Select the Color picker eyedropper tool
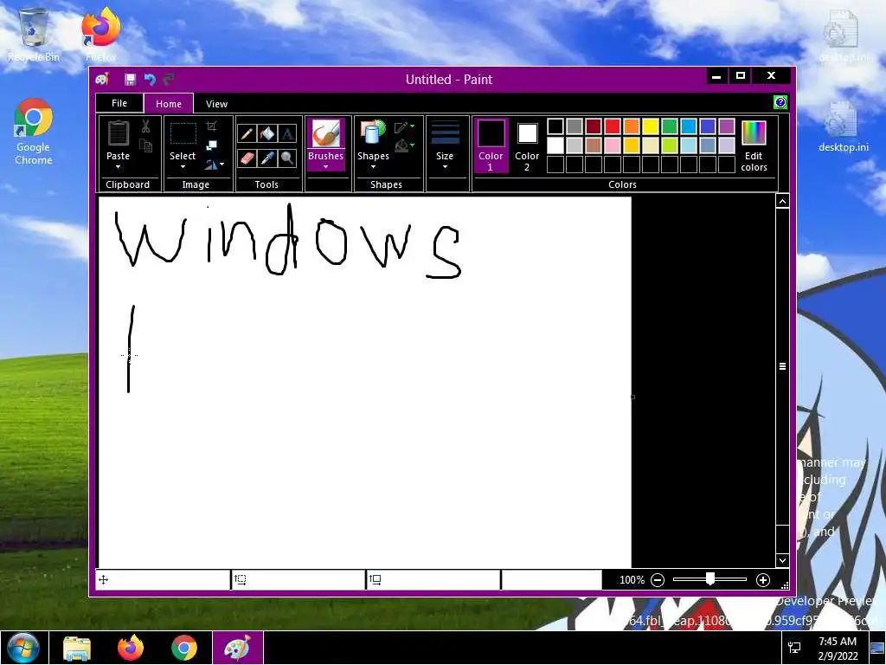This screenshot has width=886, height=665. coord(267,158)
